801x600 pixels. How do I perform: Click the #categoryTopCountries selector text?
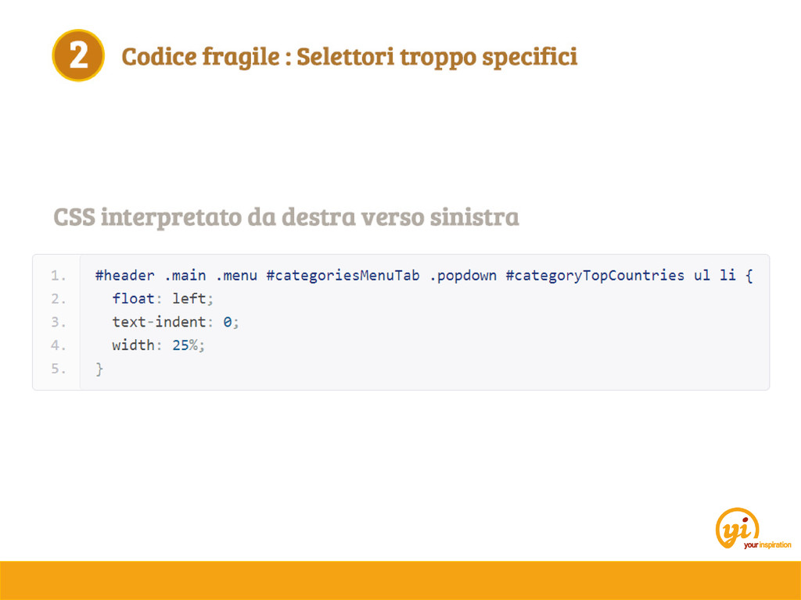(x=594, y=276)
